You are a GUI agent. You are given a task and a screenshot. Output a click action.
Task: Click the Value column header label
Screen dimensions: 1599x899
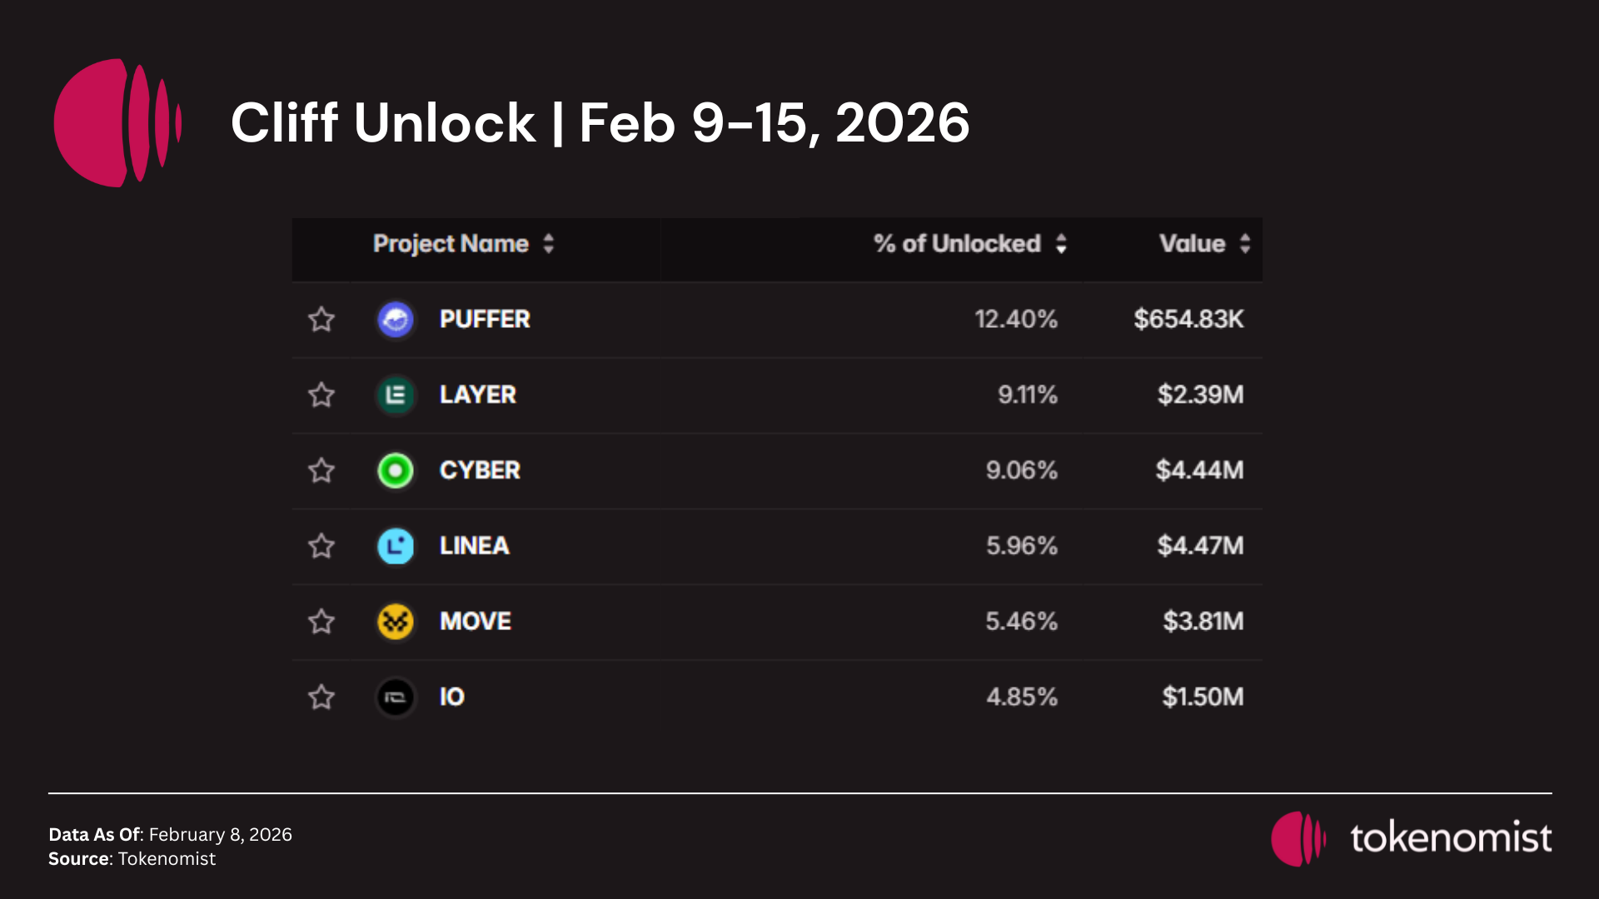pyautogui.click(x=1192, y=244)
